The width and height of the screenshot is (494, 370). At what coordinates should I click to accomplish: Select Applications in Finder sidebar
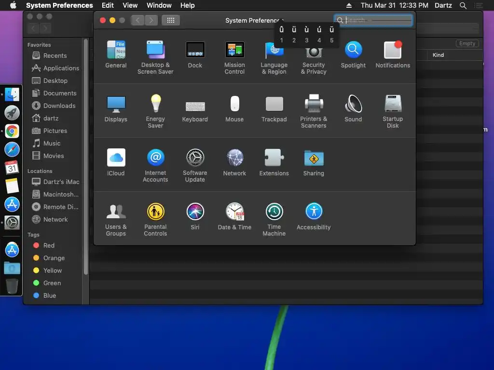click(55, 68)
